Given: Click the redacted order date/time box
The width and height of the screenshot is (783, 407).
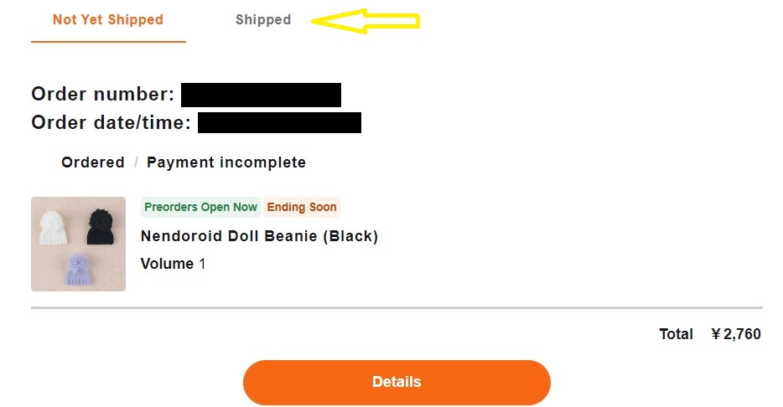Looking at the screenshot, I should click(280, 123).
